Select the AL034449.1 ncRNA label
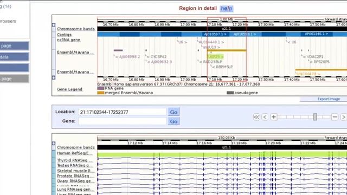The height and width of the screenshot is (195, 347). 211,42
